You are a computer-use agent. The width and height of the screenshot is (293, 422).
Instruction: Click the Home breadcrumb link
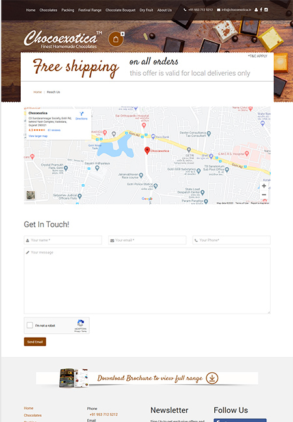pyautogui.click(x=38, y=92)
